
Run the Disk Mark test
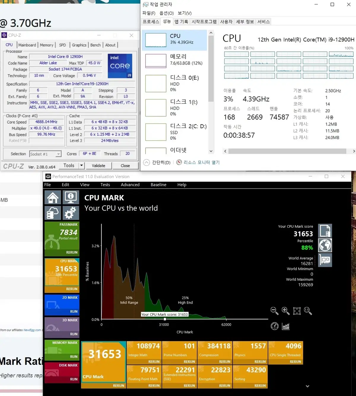click(74, 379)
